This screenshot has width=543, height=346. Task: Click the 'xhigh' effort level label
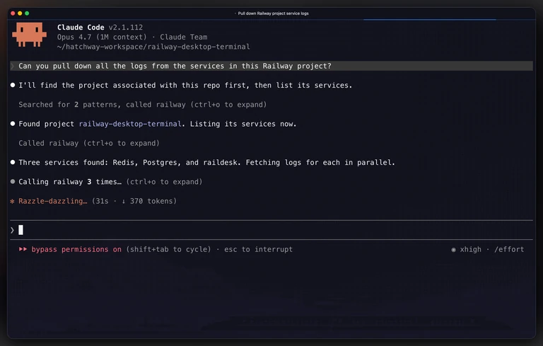click(x=471, y=249)
